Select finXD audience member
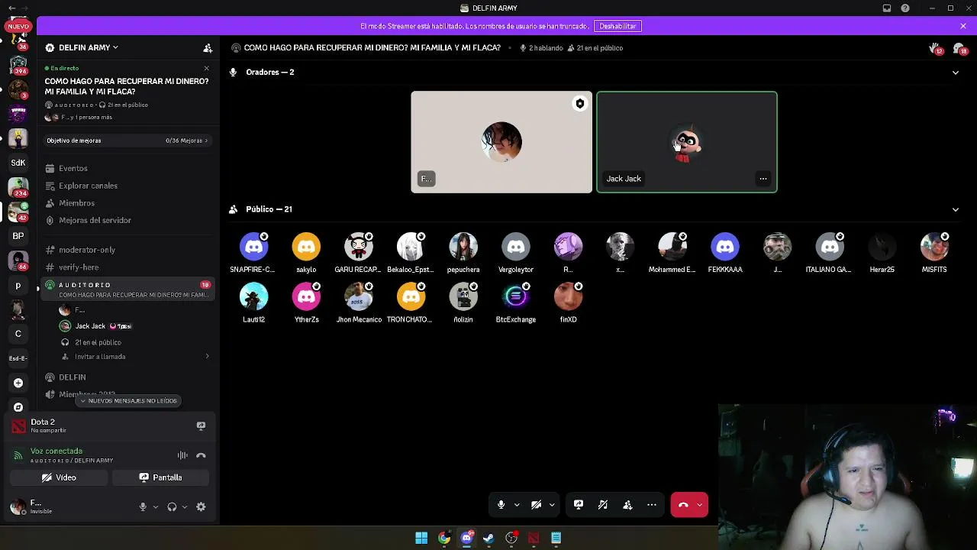977x550 pixels. click(x=568, y=303)
